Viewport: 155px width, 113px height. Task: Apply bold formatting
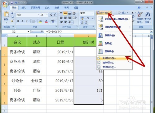(x=18, y=21)
